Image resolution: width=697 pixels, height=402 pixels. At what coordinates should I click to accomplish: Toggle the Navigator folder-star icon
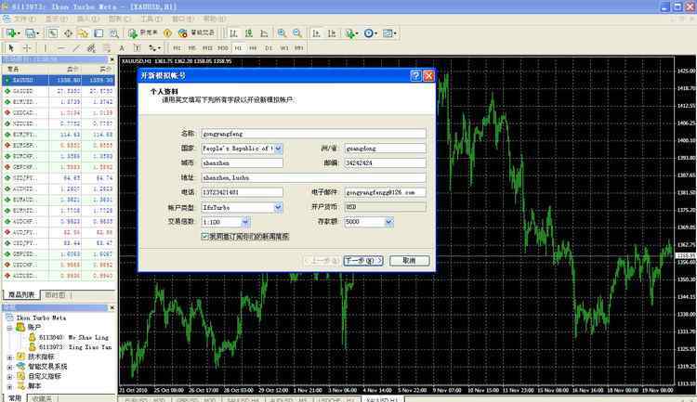(x=83, y=33)
